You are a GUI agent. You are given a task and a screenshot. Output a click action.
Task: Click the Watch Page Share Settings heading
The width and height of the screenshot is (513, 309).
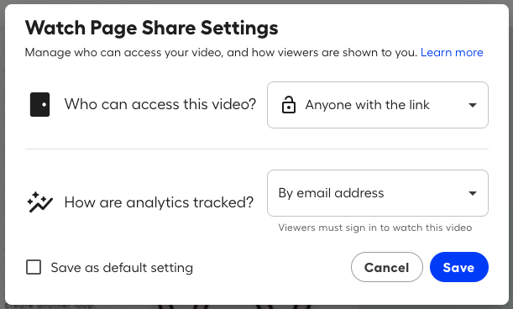[x=151, y=28]
